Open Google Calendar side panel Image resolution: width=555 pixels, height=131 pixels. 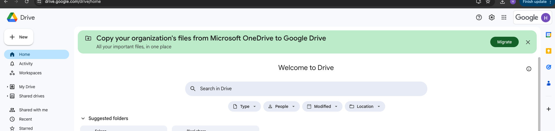[x=549, y=35]
